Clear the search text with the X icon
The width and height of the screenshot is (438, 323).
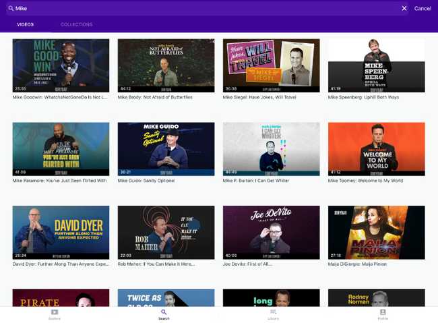404,8
